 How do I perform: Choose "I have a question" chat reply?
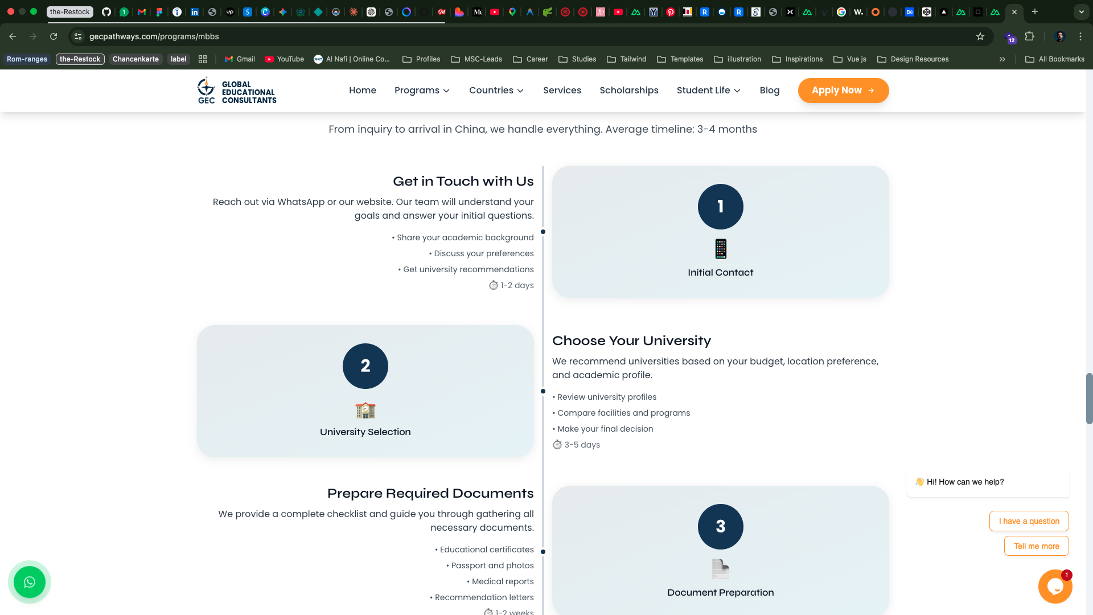point(1029,521)
